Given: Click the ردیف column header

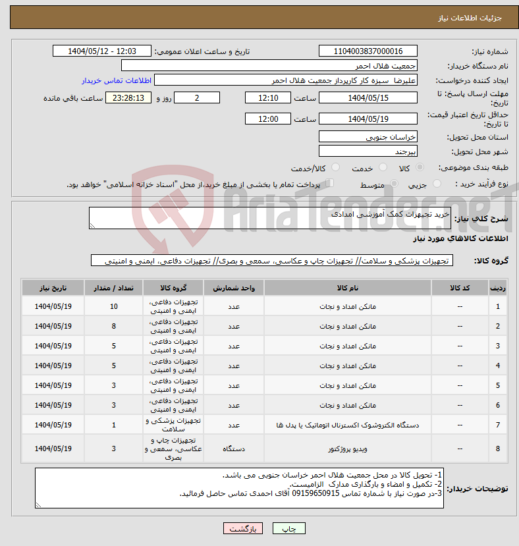Looking at the screenshot, I should [x=498, y=288].
